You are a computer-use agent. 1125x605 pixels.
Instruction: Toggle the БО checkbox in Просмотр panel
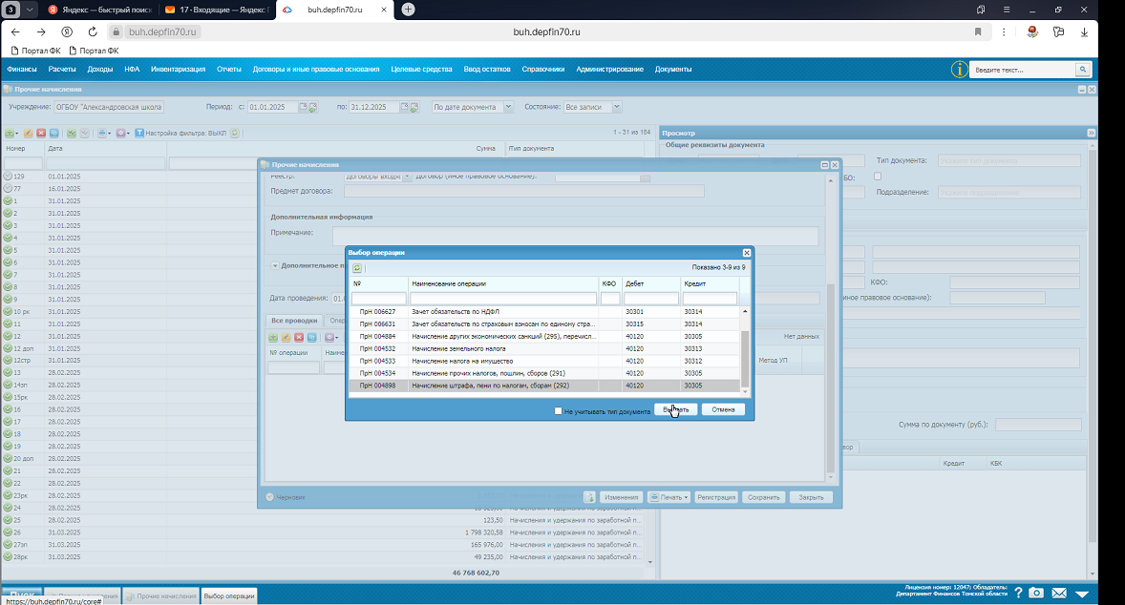pyautogui.click(x=878, y=177)
